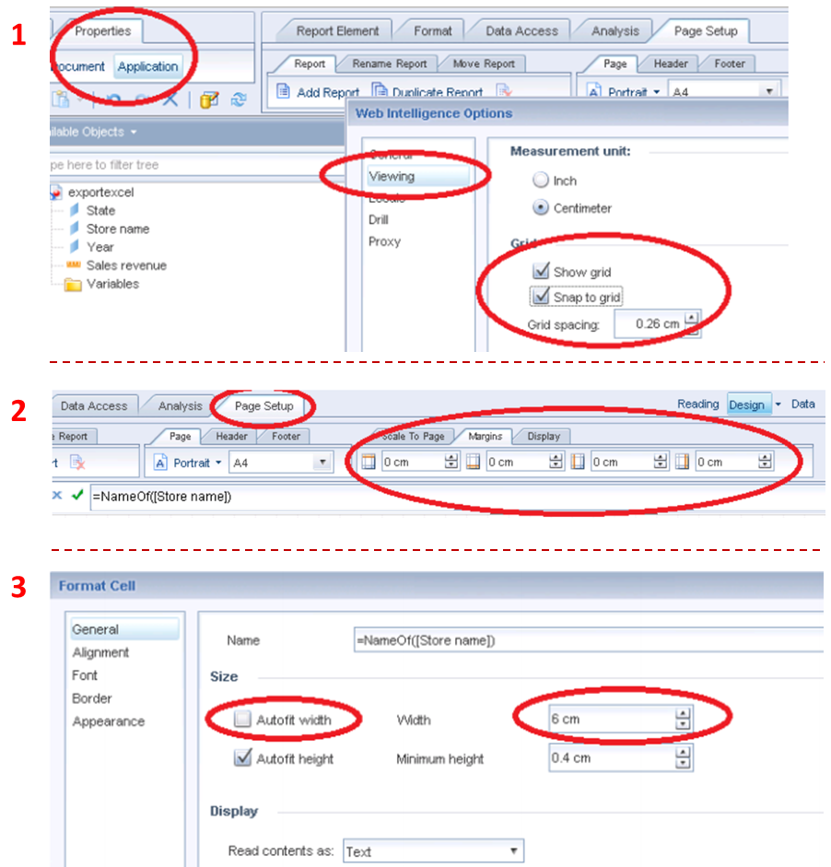
Task: Click the Variables folder icon
Action: click(73, 285)
